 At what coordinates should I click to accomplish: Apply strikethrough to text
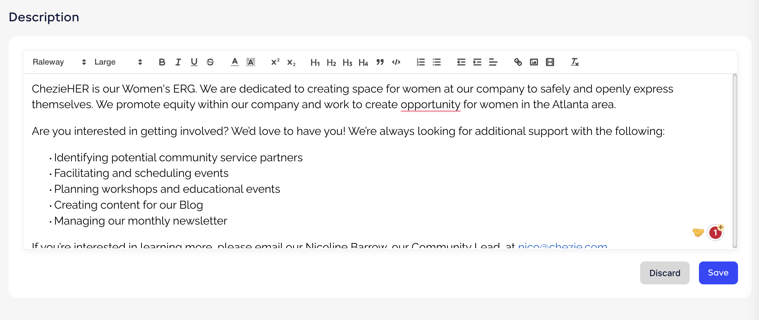[210, 62]
